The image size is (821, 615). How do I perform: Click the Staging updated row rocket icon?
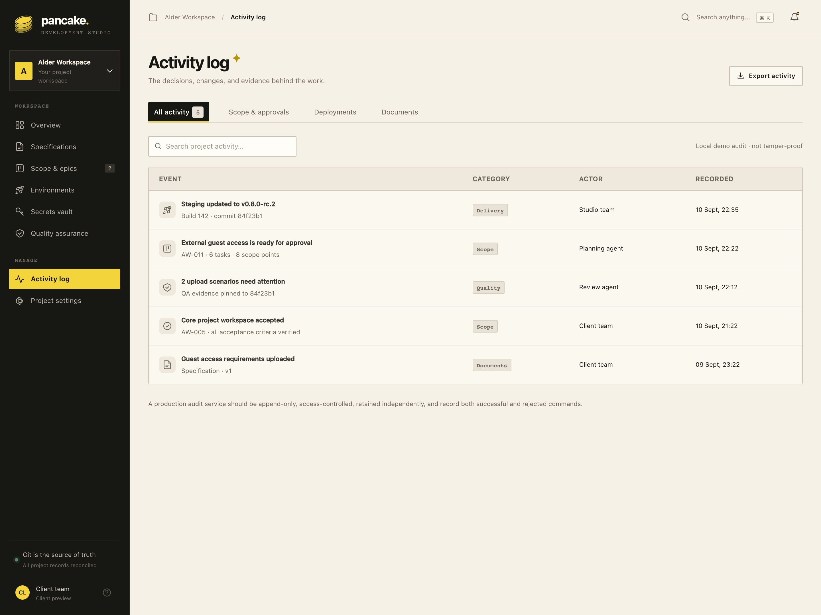167,210
